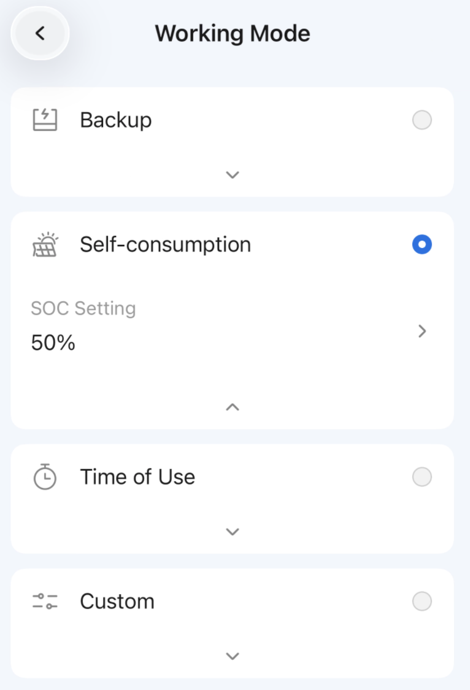Open SOC Setting with right arrow
Viewport: 470px width, 690px height.
click(422, 331)
